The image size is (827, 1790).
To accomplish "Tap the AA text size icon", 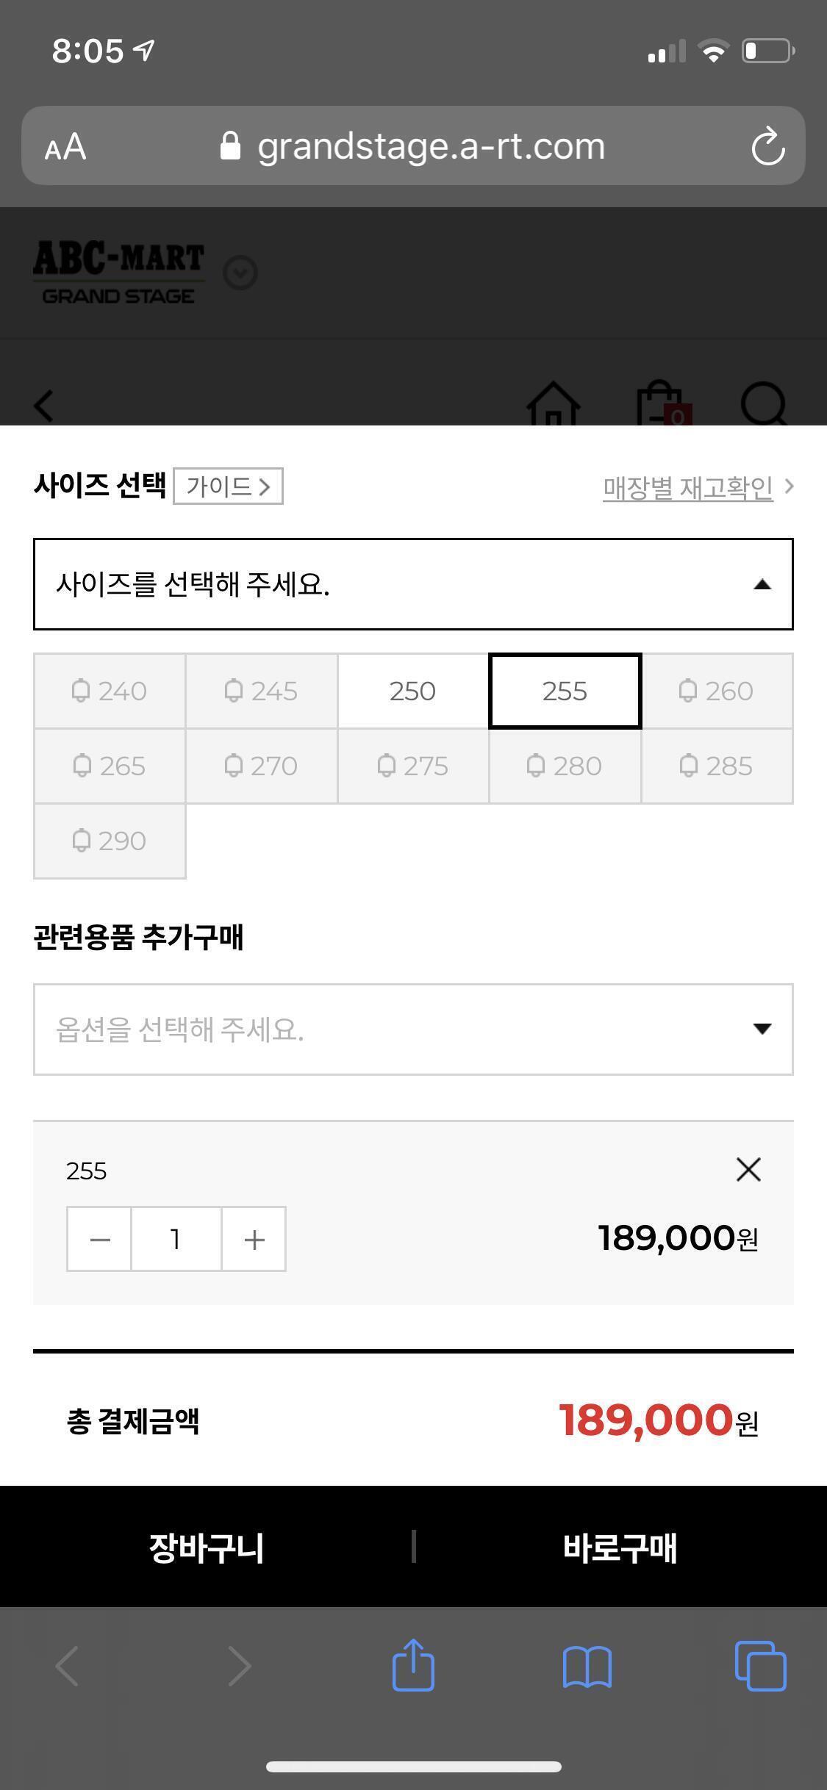I will point(65,146).
